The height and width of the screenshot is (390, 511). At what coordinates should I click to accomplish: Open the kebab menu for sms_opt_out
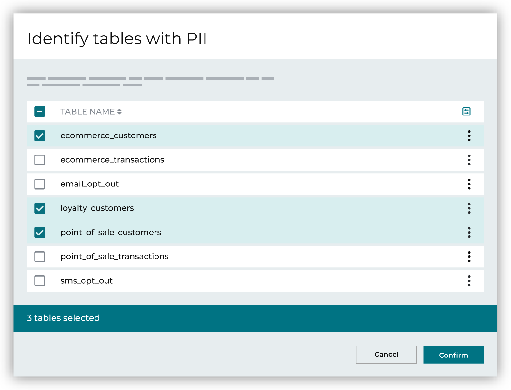coord(469,281)
